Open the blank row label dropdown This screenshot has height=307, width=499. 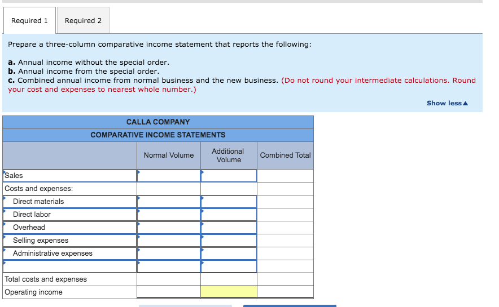click(69, 266)
